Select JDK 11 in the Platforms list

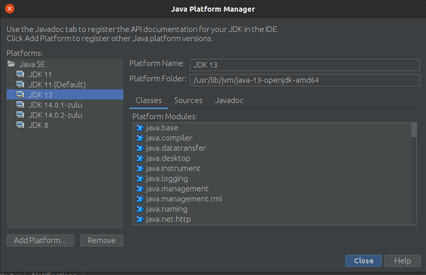[x=40, y=75]
